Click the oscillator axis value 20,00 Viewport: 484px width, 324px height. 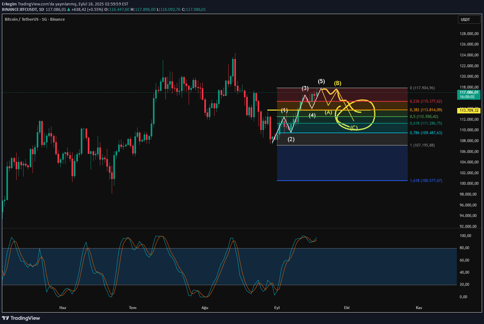pyautogui.click(x=464, y=284)
